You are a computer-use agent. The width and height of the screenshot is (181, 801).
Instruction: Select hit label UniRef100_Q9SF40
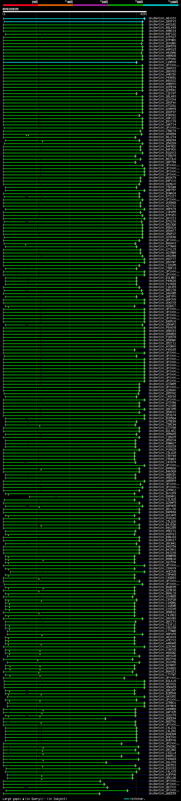click(162, 103)
